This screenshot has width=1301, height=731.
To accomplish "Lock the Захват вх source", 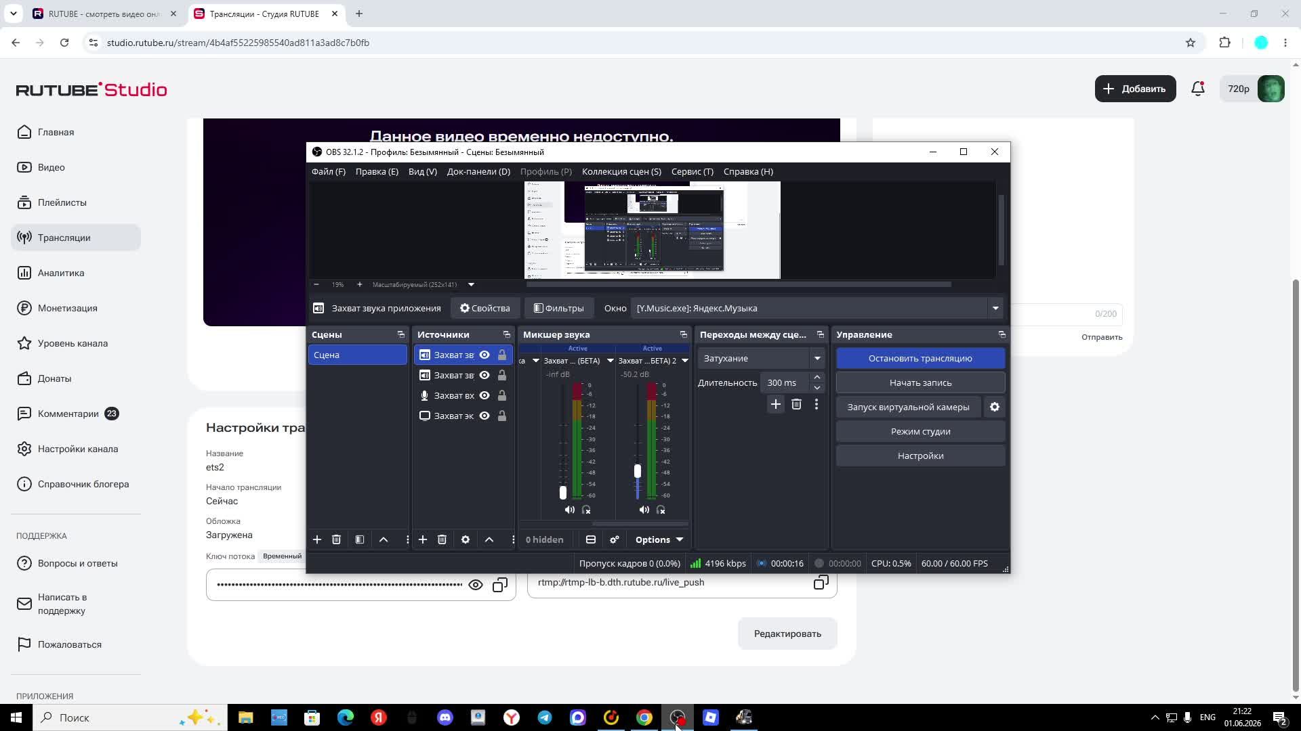I will click(x=502, y=395).
